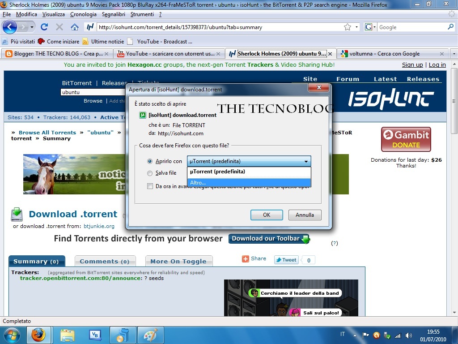Switch to the Comments (0) tab
The image size is (458, 344).
point(105,261)
